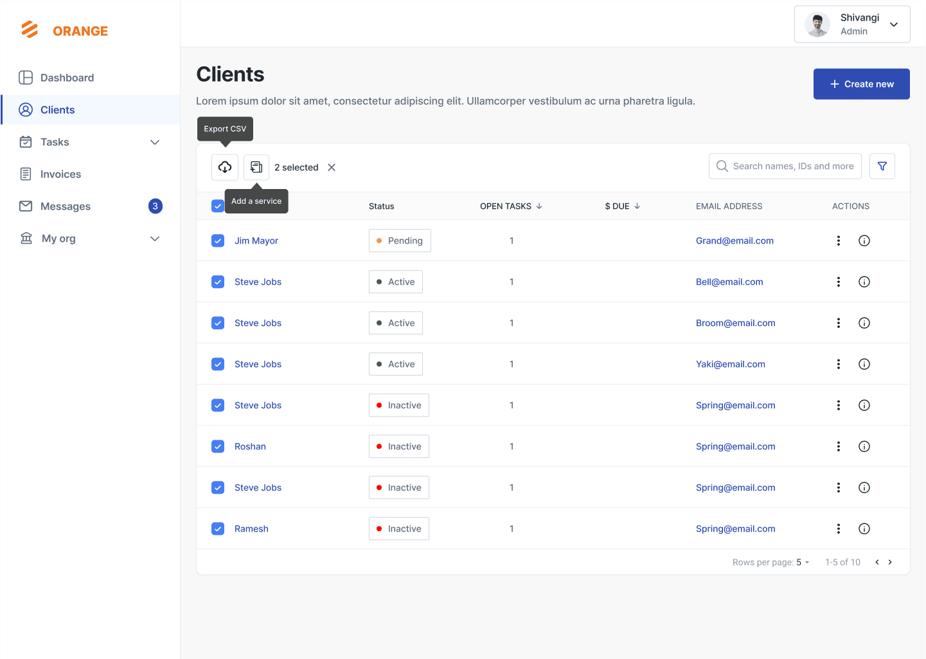Go to next page arrow
This screenshot has height=659, width=926.
tap(890, 562)
